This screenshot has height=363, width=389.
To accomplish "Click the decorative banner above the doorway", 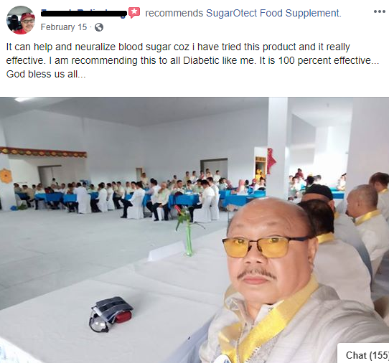I will tap(43, 152).
